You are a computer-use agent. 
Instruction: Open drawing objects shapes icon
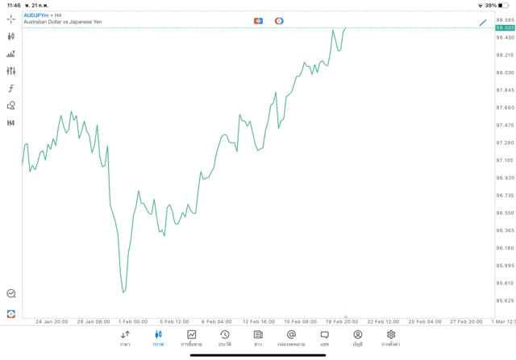pos(10,106)
